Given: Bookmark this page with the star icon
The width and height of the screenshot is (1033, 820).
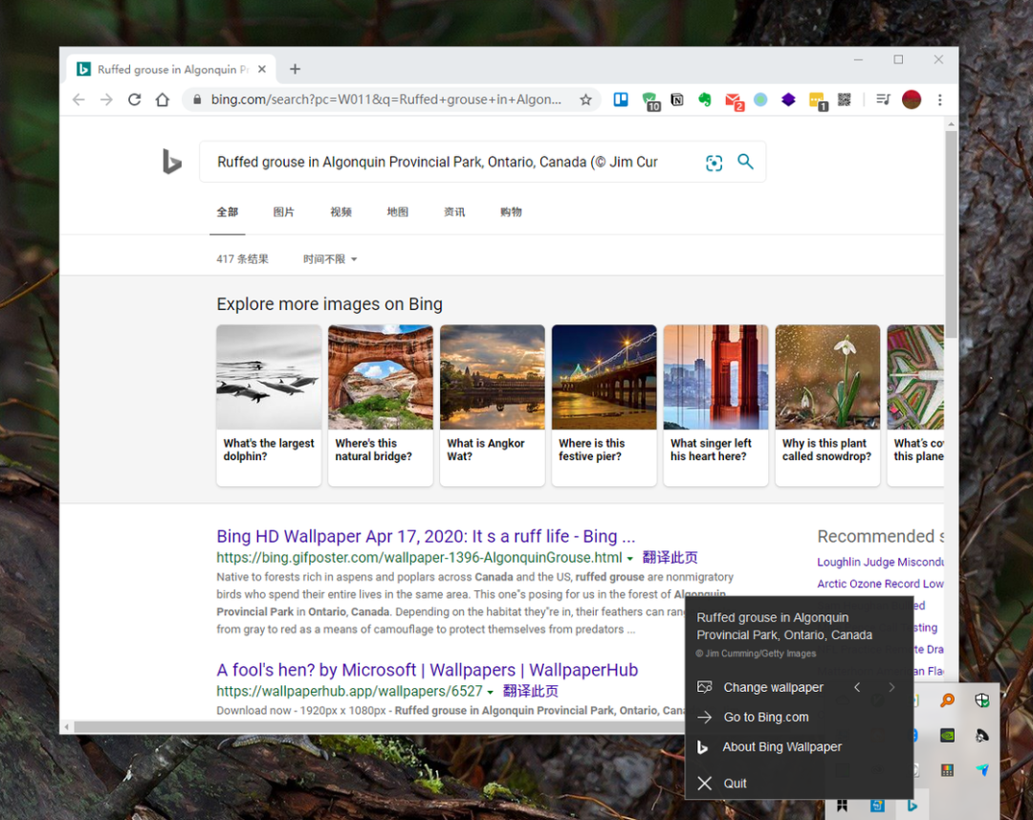Looking at the screenshot, I should pyautogui.click(x=585, y=100).
